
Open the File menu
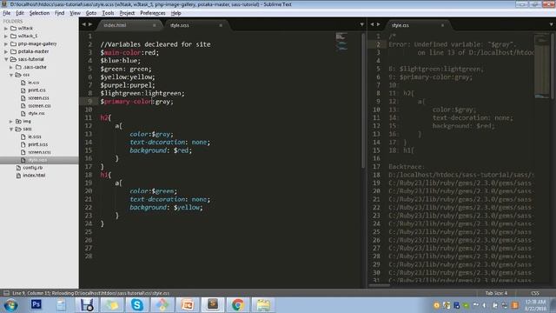[x=6, y=13]
